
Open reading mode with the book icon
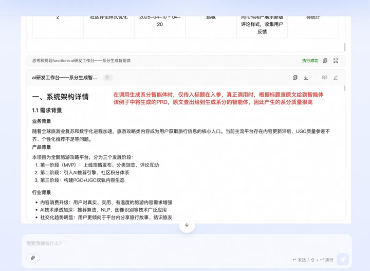click(x=325, y=78)
